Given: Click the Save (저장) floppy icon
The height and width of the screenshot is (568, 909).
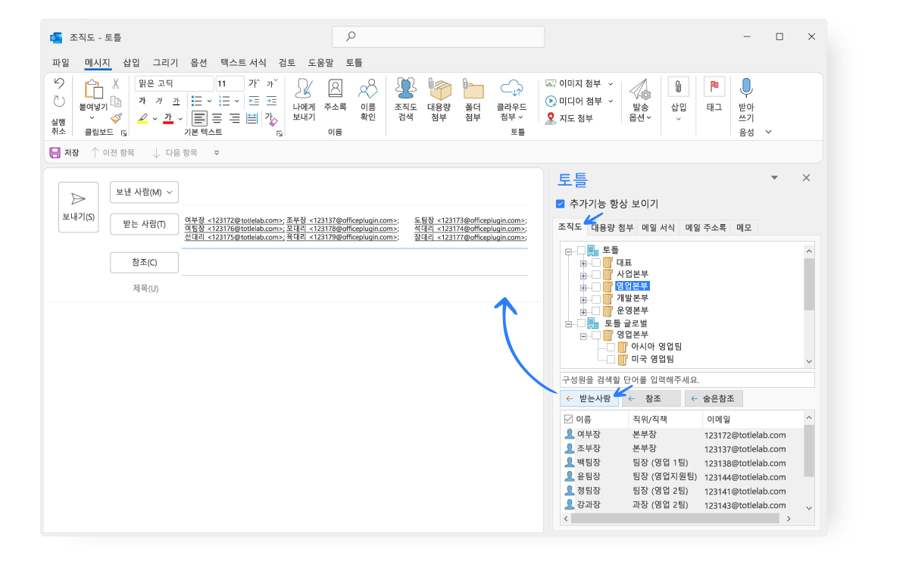Looking at the screenshot, I should click(x=55, y=152).
